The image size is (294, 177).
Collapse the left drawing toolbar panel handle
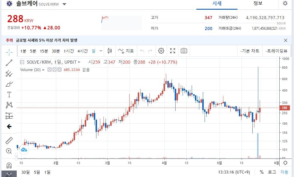pos(16,156)
